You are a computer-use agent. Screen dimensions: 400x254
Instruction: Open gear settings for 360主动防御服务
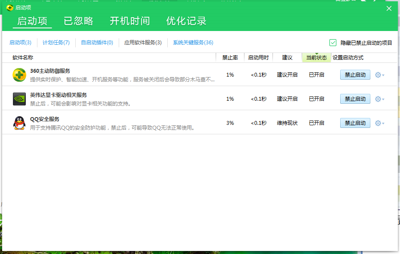(378, 75)
